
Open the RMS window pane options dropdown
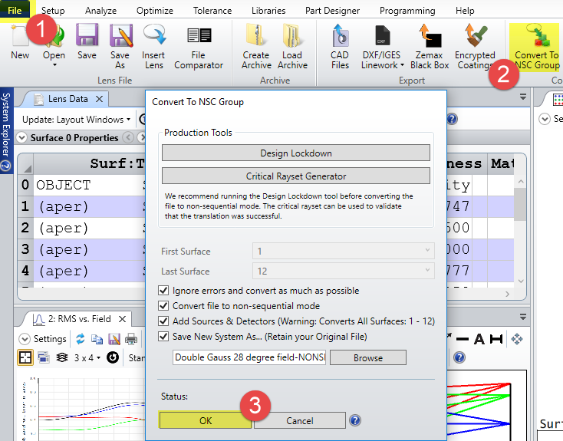click(523, 317)
